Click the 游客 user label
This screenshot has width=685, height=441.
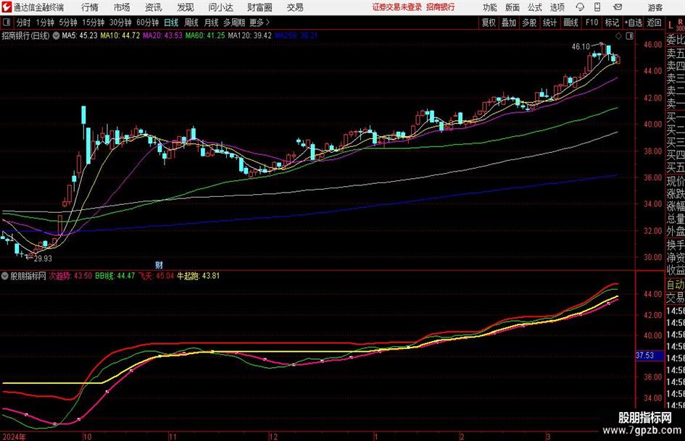tap(655, 7)
